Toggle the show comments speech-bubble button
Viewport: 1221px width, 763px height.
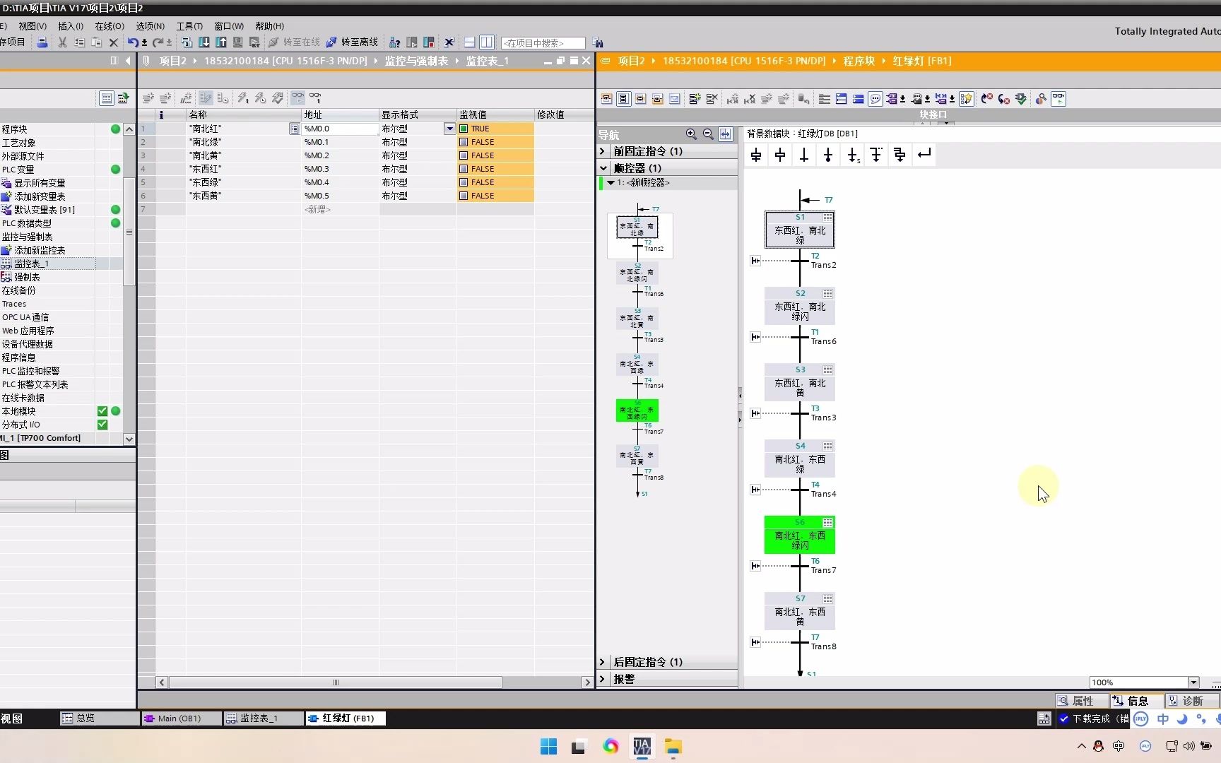pyautogui.click(x=875, y=99)
